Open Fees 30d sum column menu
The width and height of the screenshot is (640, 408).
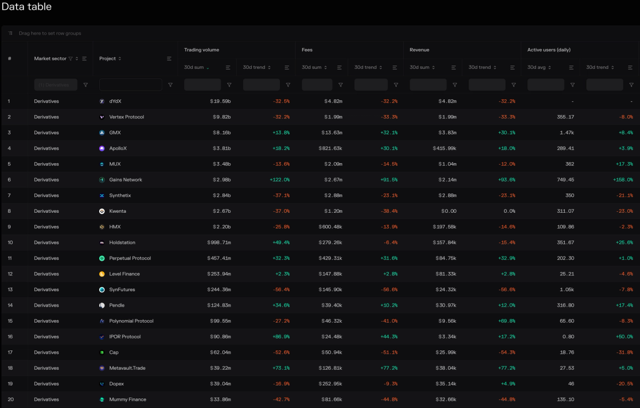(x=339, y=67)
